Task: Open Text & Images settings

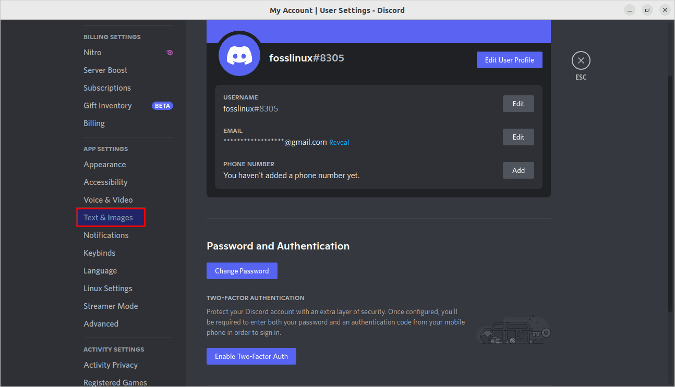Action: (111, 218)
